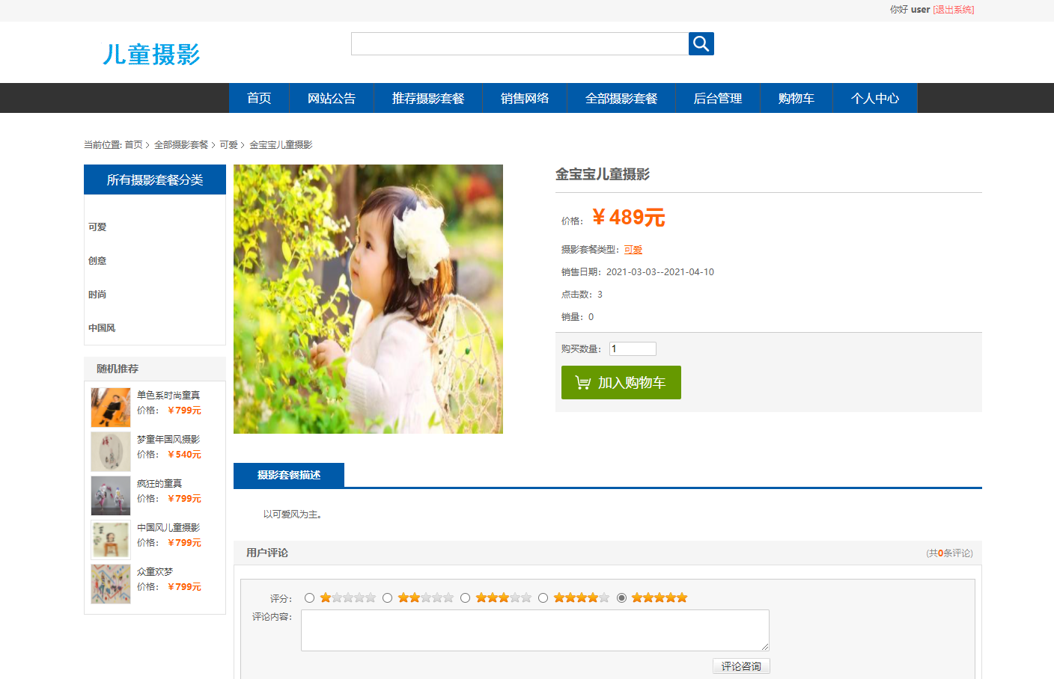This screenshot has width=1054, height=679.
Task: Click 全部摄影套餐 in the breadcrumb
Action: tap(181, 145)
